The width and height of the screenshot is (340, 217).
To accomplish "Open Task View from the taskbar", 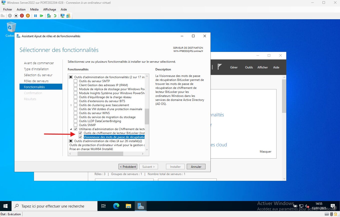I will click(103, 206).
